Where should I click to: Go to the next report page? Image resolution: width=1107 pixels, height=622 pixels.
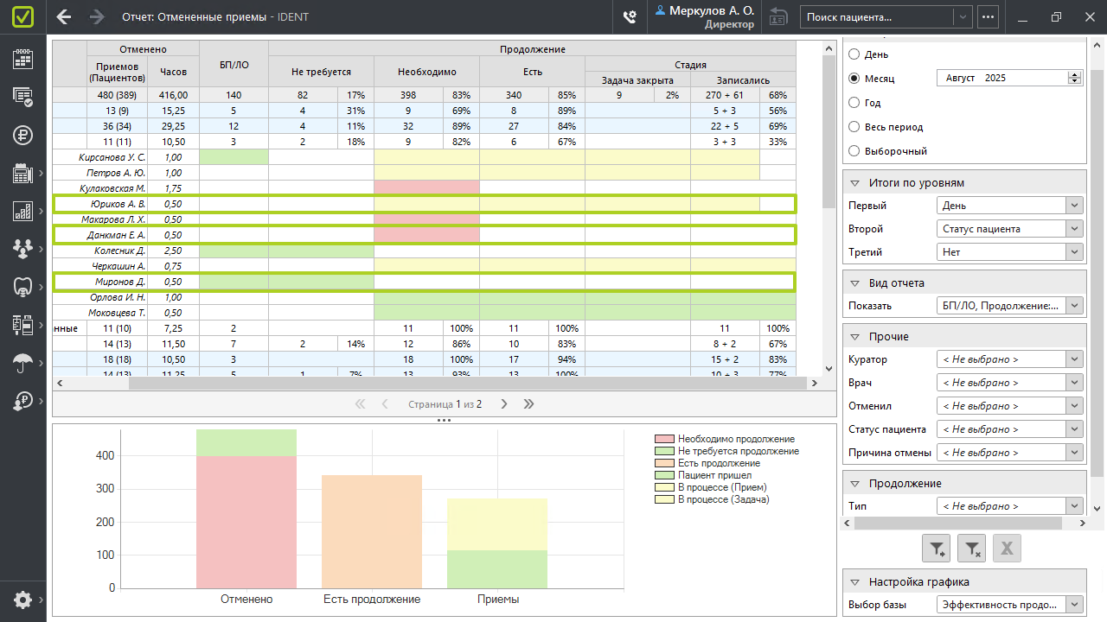click(x=504, y=403)
